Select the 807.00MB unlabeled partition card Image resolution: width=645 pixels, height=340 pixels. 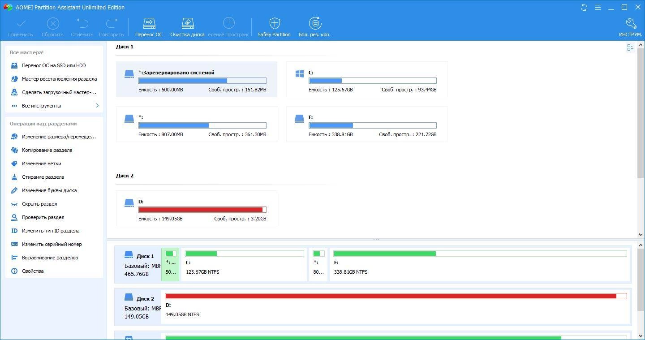click(x=196, y=124)
